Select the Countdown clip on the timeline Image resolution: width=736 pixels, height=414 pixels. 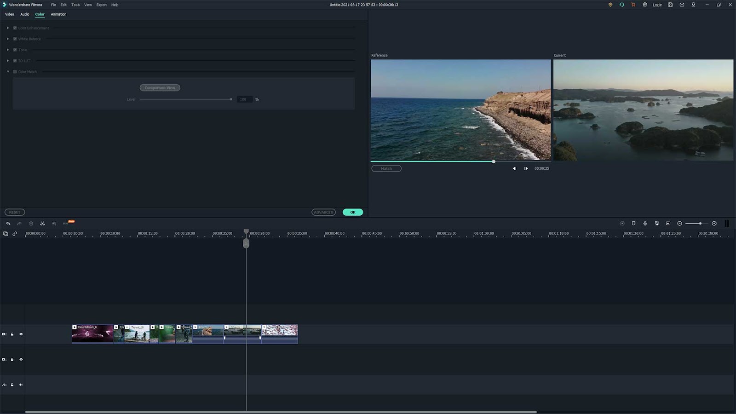92,334
